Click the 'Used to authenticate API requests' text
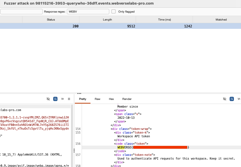Screen dimensions: 241x167 pyautogui.click(x=176, y=158)
